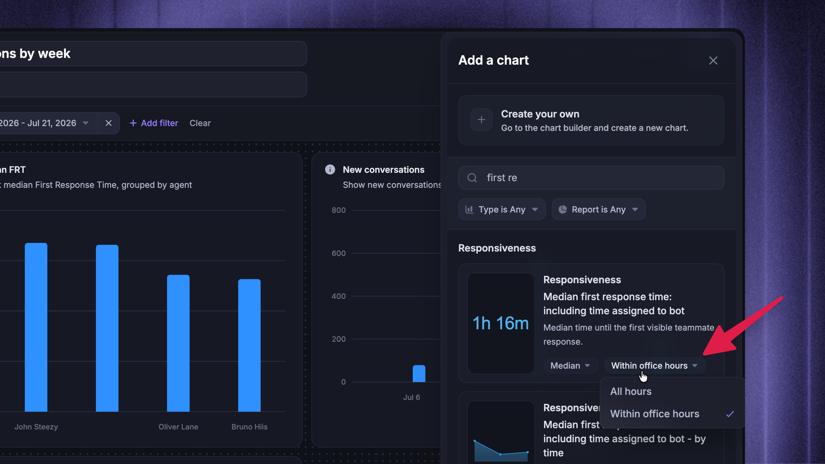Open the Report is Any dropdown
The height and width of the screenshot is (464, 825).
(598, 209)
